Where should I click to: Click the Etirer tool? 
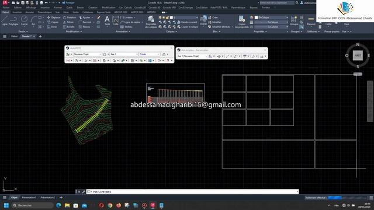(52, 27)
